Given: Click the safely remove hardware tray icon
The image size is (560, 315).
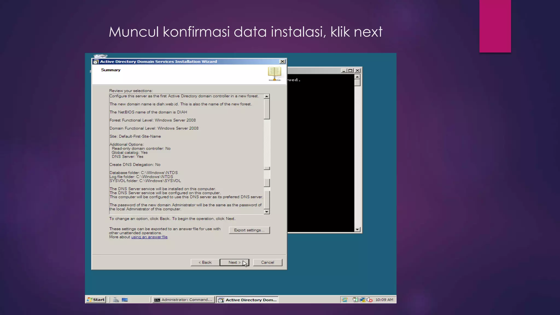Looking at the screenshot, I should (x=355, y=300).
